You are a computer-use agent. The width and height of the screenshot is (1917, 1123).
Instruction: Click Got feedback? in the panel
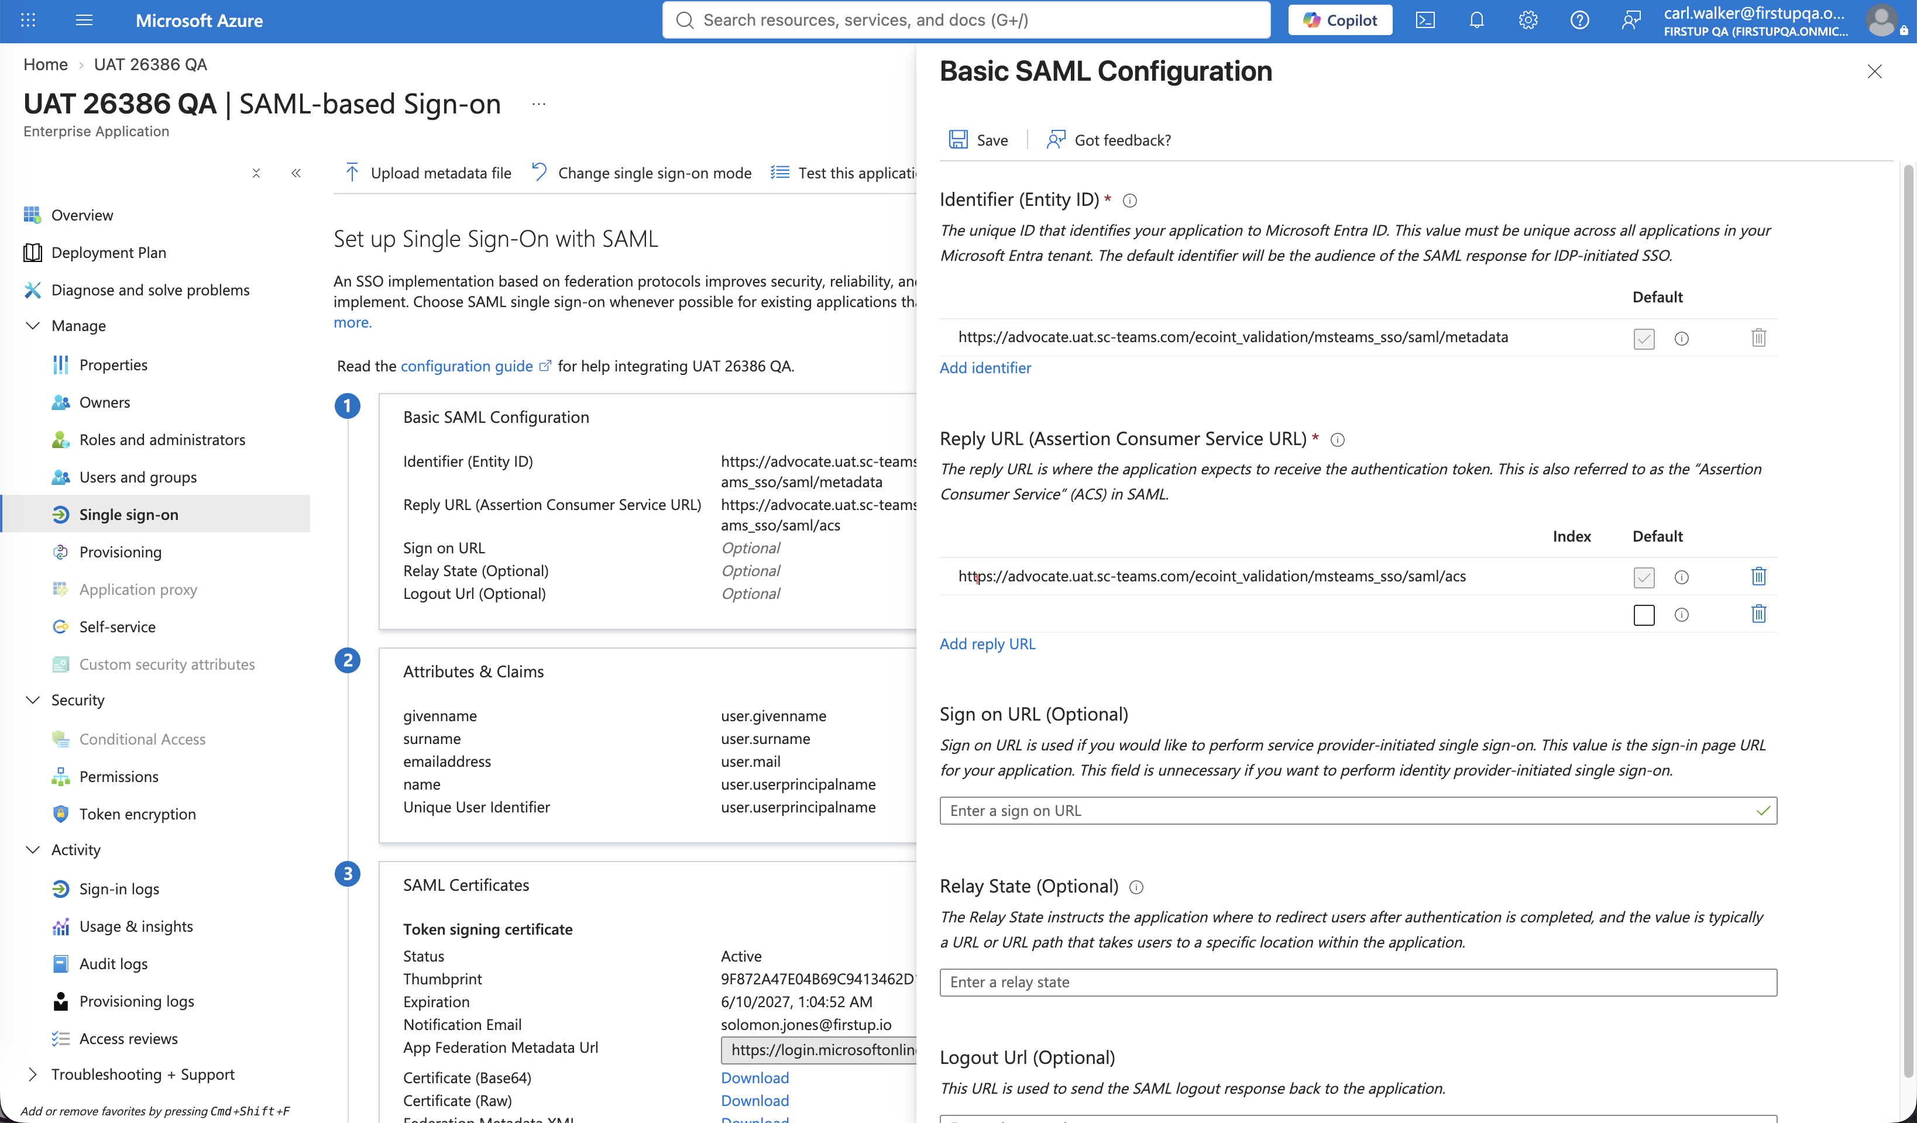pos(1108,140)
